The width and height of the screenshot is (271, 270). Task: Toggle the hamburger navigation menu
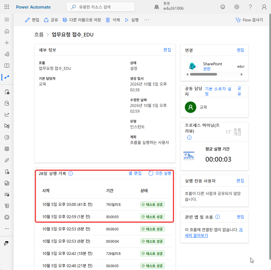pyautogui.click(x=7, y=19)
